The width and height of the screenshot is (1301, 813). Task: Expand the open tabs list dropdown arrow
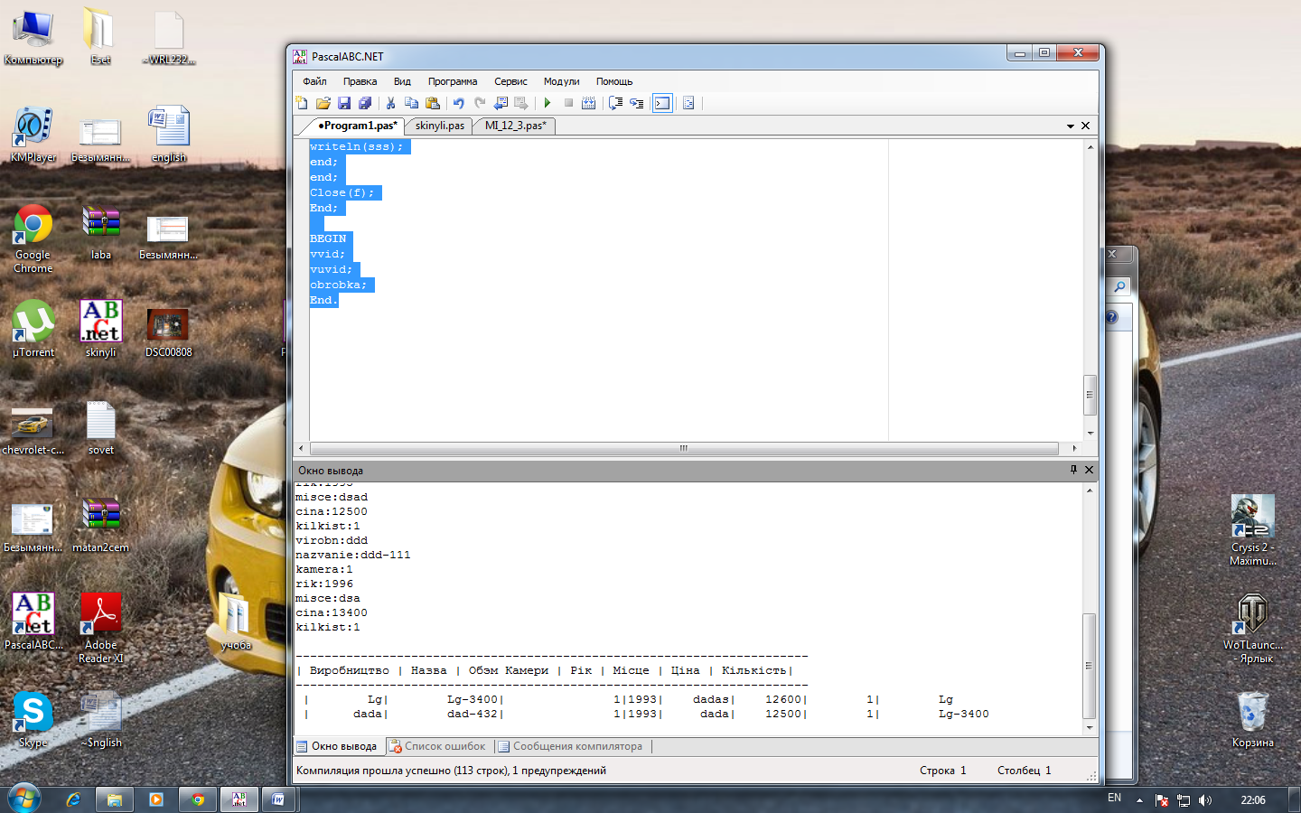(x=1071, y=126)
